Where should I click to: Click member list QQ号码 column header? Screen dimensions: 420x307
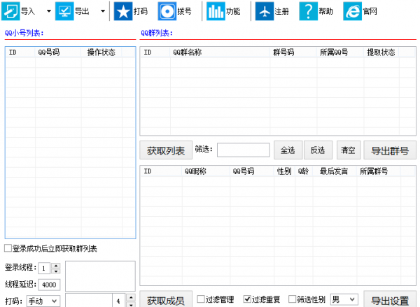[252, 171]
